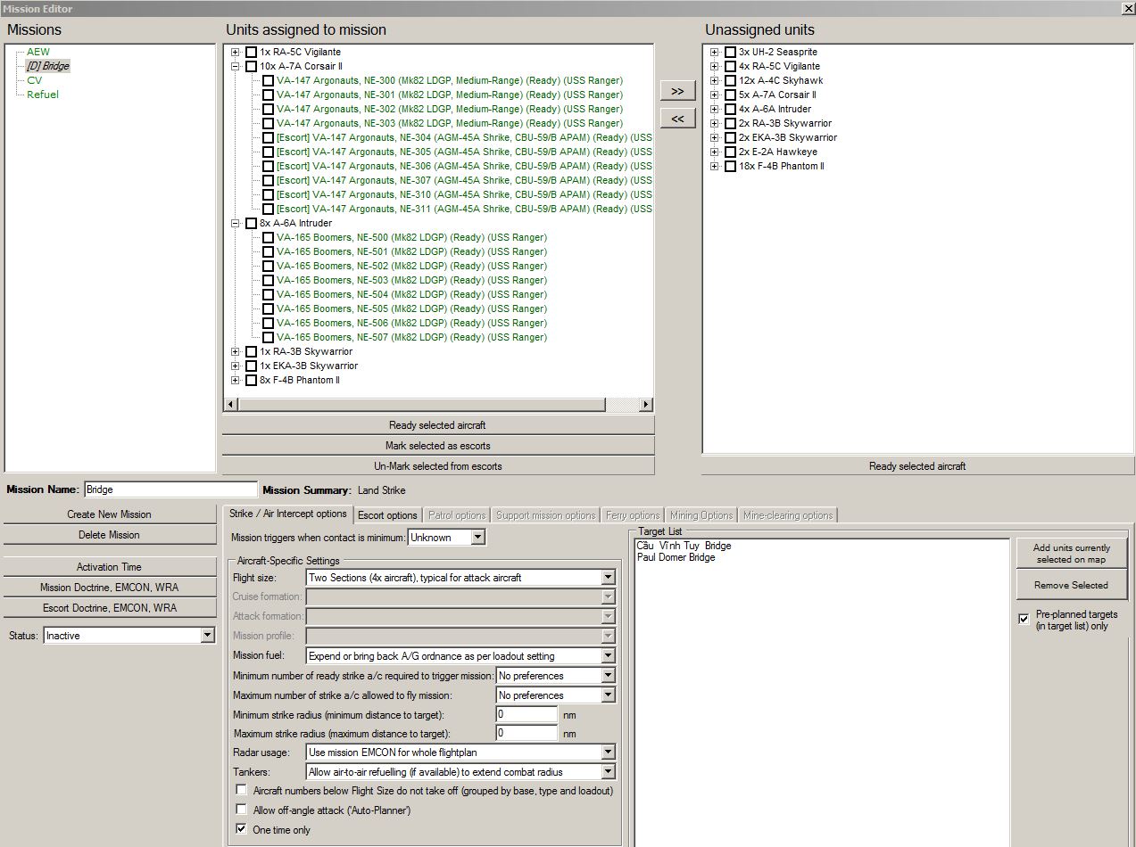Enable Allow off-angle attack option
Screen dimensions: 1136x847
pos(241,810)
